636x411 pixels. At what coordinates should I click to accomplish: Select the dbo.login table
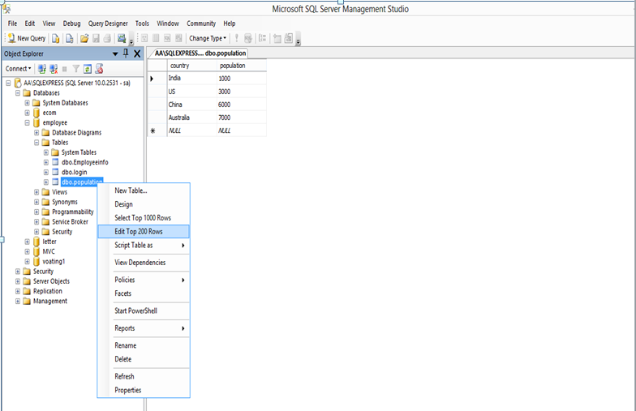coord(75,172)
